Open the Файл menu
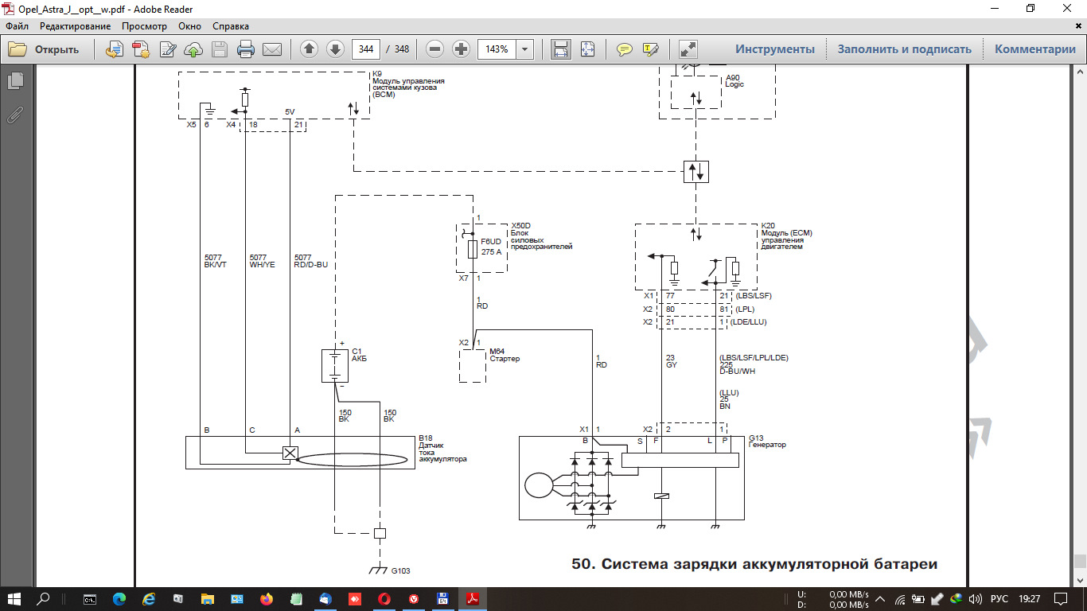The width and height of the screenshot is (1087, 611). [x=17, y=26]
